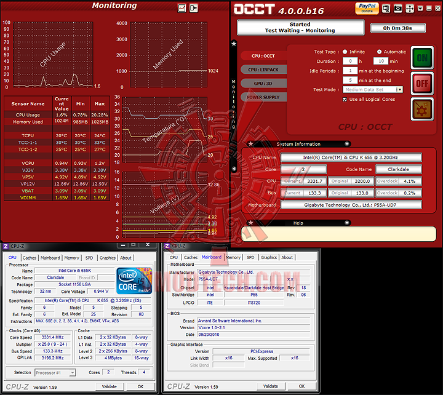Collapse the System Information section arrow

pos(346,144)
